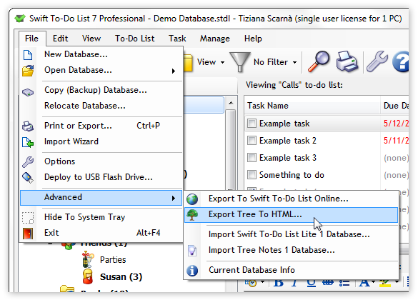Click the Deploy to USB Flash Drive icon
The height and width of the screenshot is (300, 418).
tap(28, 178)
